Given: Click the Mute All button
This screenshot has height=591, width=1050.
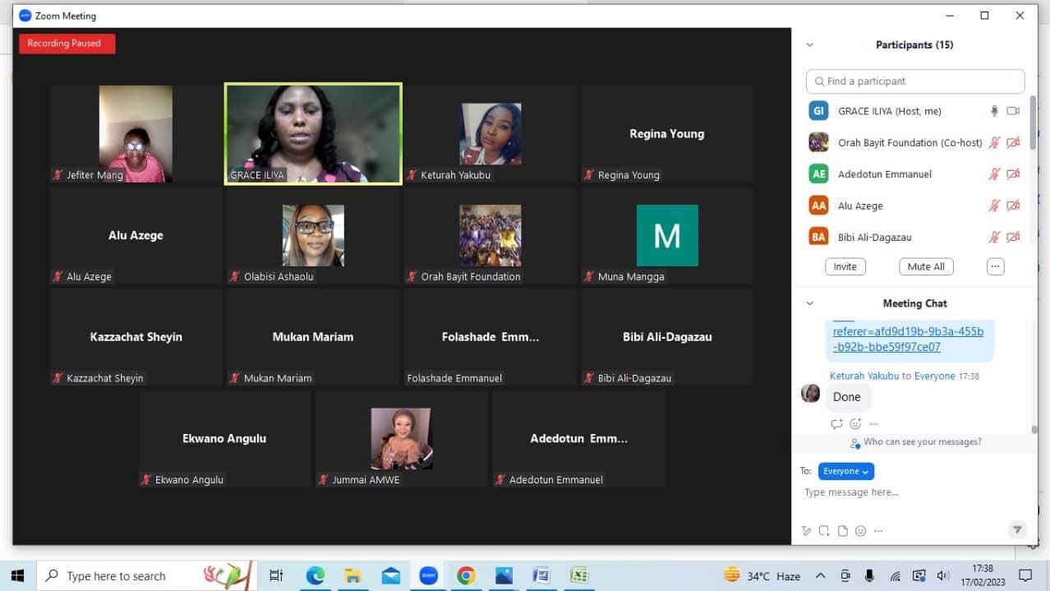Looking at the screenshot, I should 927,266.
